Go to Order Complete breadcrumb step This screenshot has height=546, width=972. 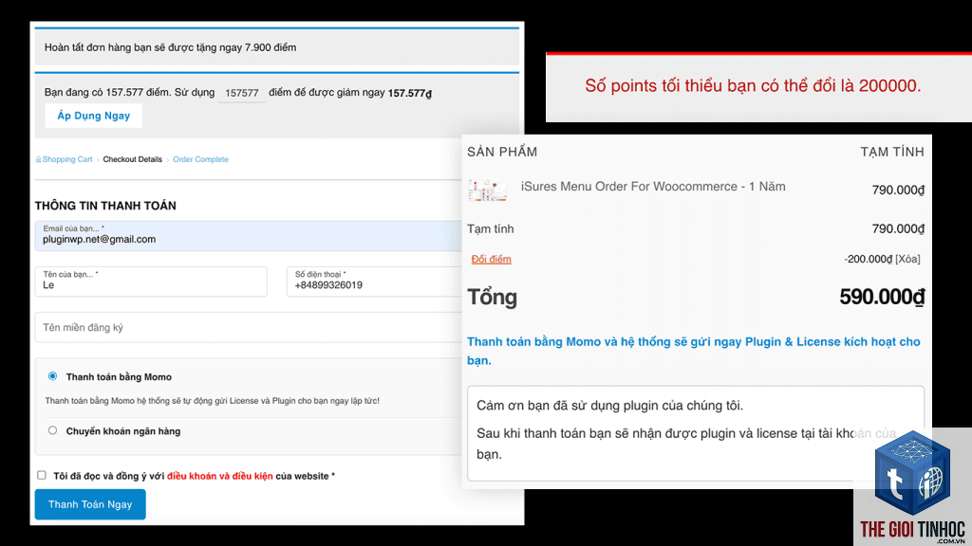pos(200,159)
